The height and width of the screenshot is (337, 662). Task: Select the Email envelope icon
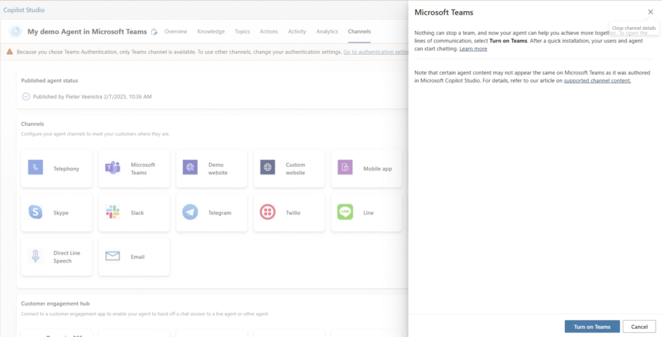tap(112, 256)
